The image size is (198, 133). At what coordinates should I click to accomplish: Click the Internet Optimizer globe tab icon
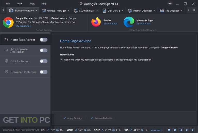(x=130, y=11)
